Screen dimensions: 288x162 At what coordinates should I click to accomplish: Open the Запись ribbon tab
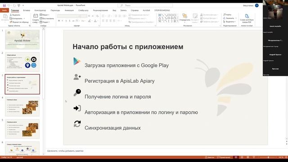coord(123,10)
